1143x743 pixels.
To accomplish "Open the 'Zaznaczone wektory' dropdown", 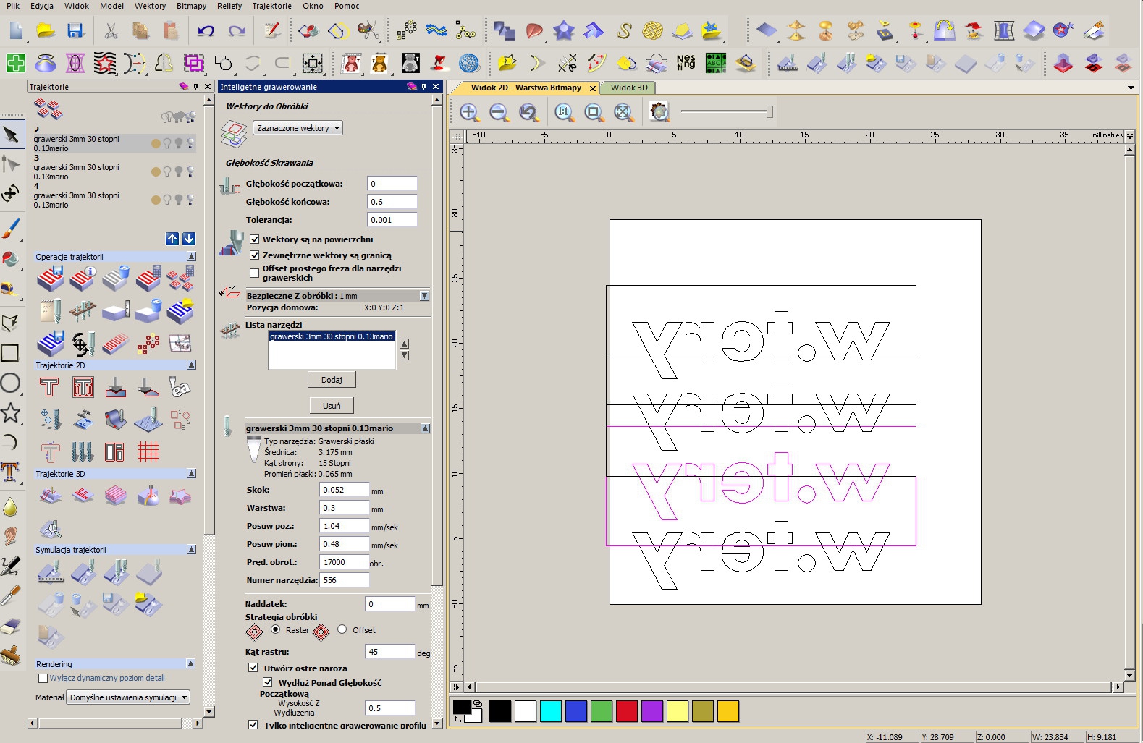I will click(x=298, y=128).
